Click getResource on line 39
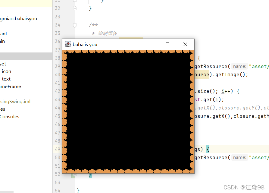 click(211, 66)
